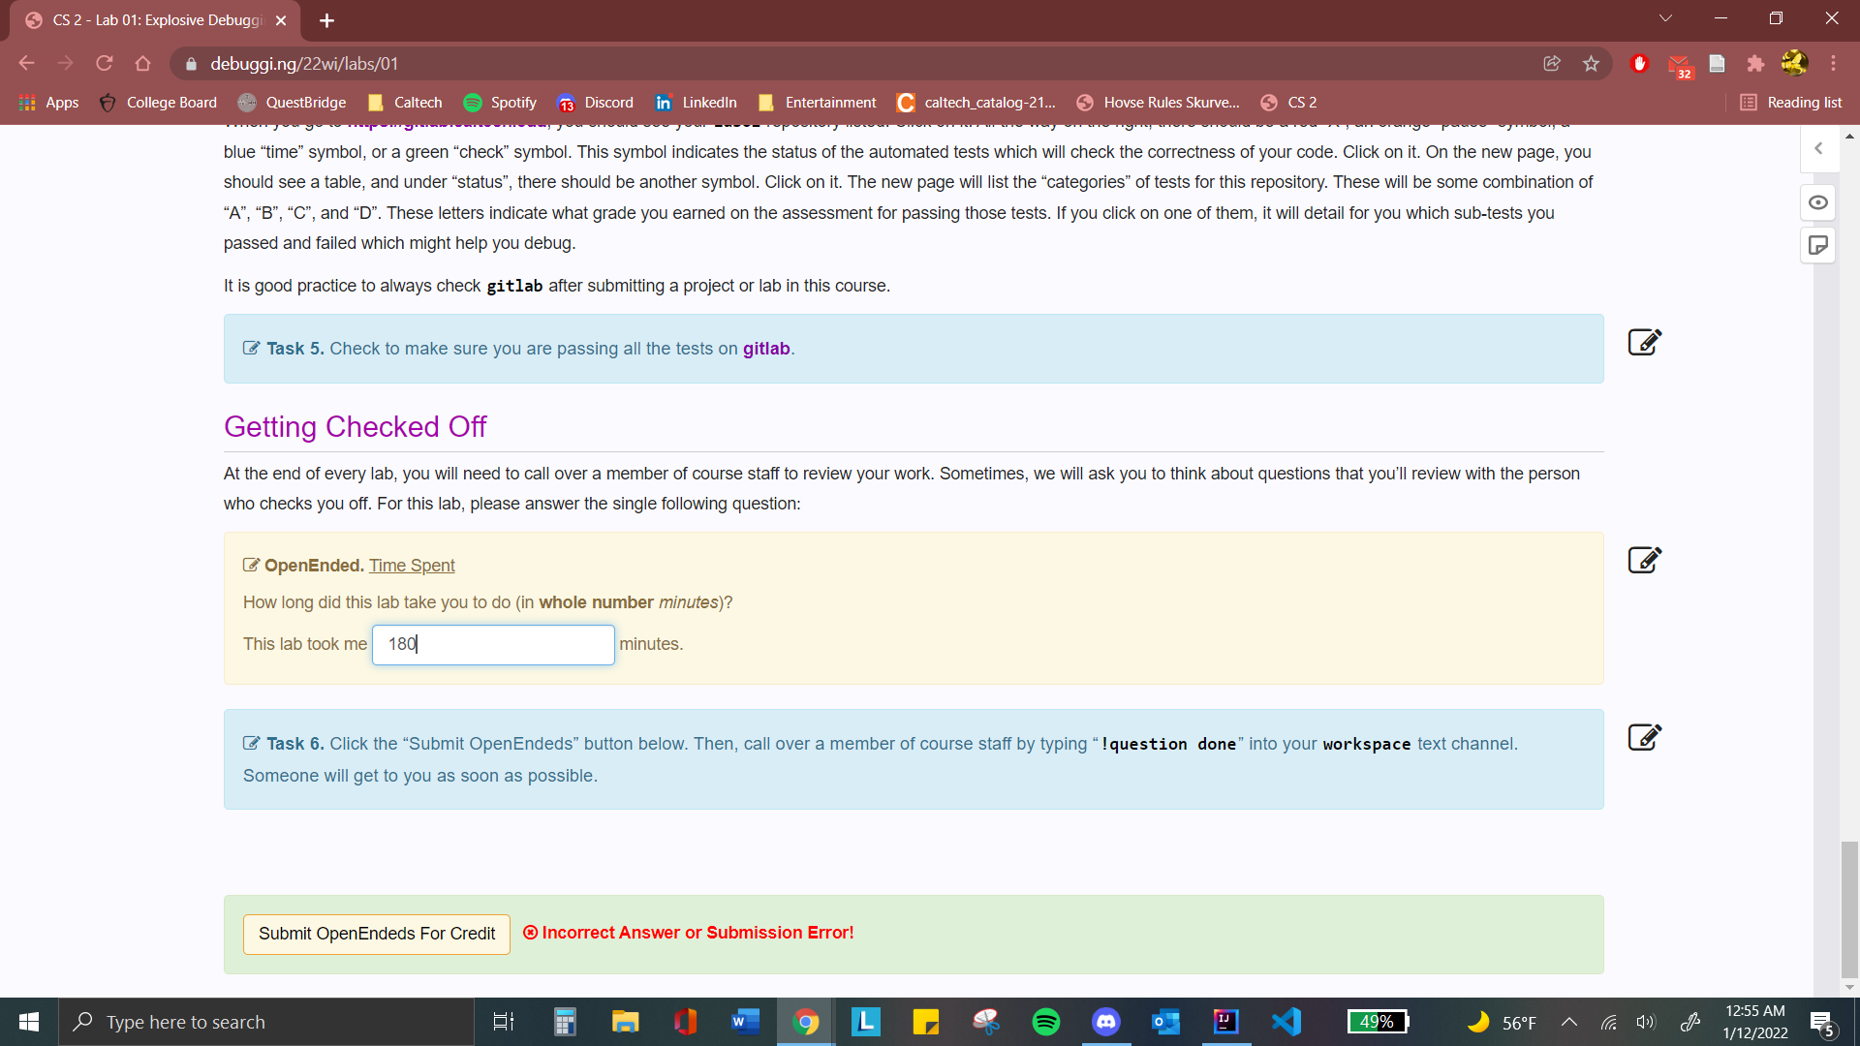Open the Caltech bookmarks folder
Screen dimensions: 1860x1046
click(x=405, y=103)
